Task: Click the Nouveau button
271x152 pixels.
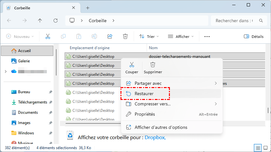Action: tap(20, 36)
